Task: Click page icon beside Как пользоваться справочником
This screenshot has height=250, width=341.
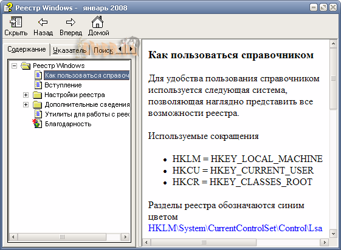Action: (x=38, y=75)
